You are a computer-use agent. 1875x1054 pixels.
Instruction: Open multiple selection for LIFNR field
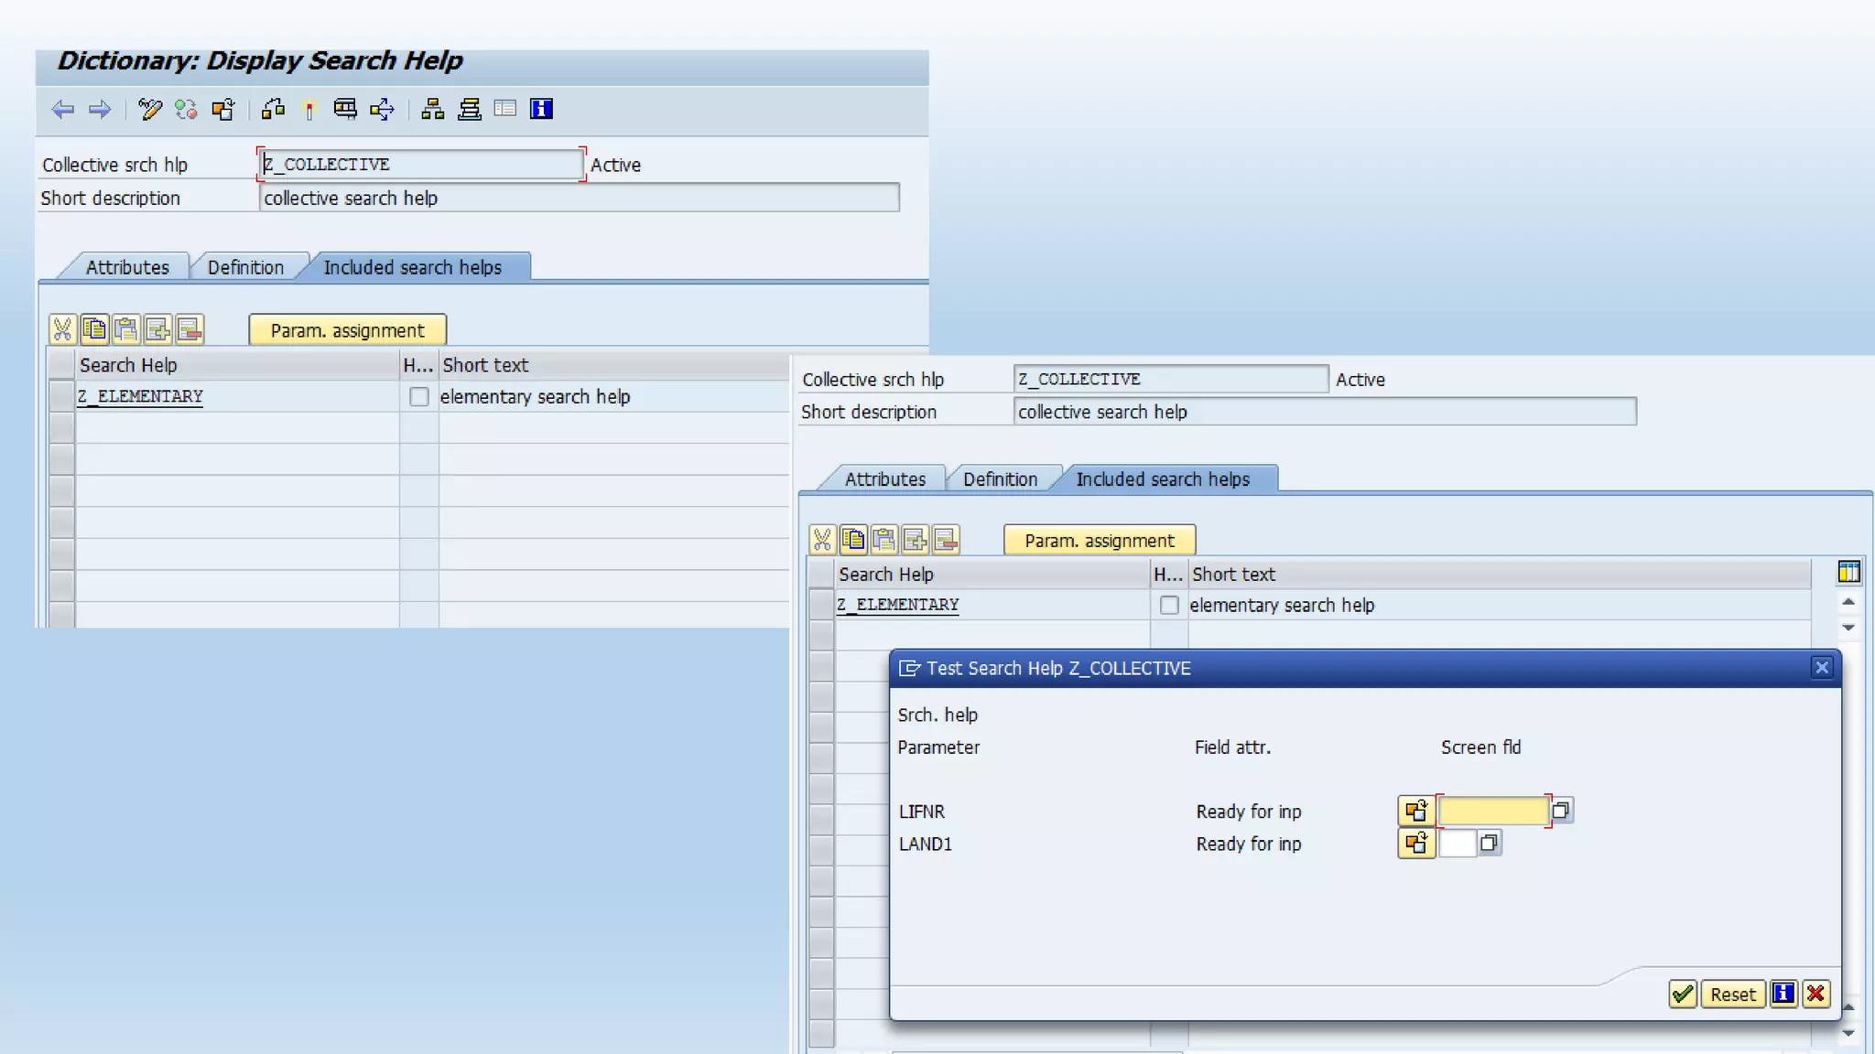pos(1561,811)
